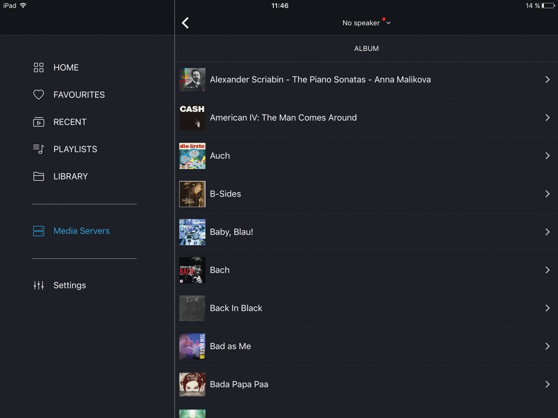Click the Tom Waits Bad as Me cover
This screenshot has height=418, width=558.
192,346
